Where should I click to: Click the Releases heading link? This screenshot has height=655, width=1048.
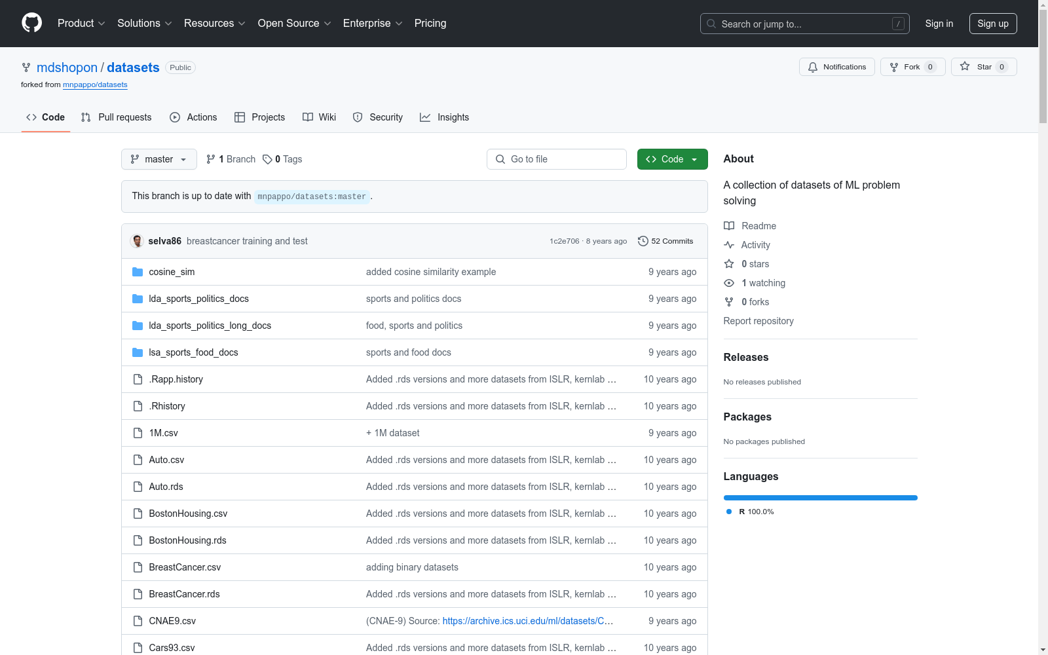click(x=746, y=357)
